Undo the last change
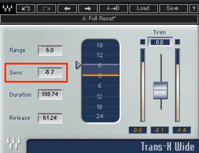 point(26,8)
